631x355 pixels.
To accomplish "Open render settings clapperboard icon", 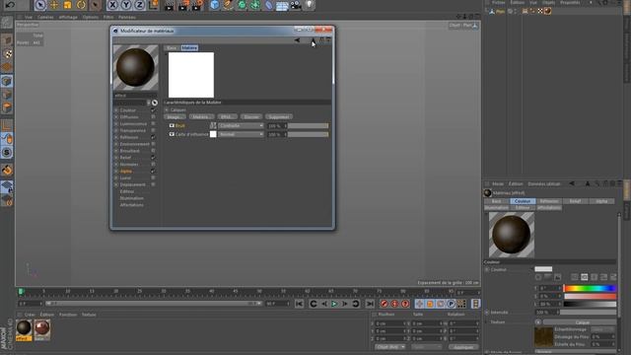I will point(197,5).
